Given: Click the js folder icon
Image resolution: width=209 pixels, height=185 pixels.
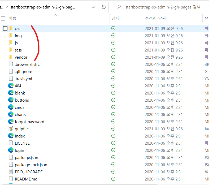Looking at the screenshot, I should [x=11, y=43].
